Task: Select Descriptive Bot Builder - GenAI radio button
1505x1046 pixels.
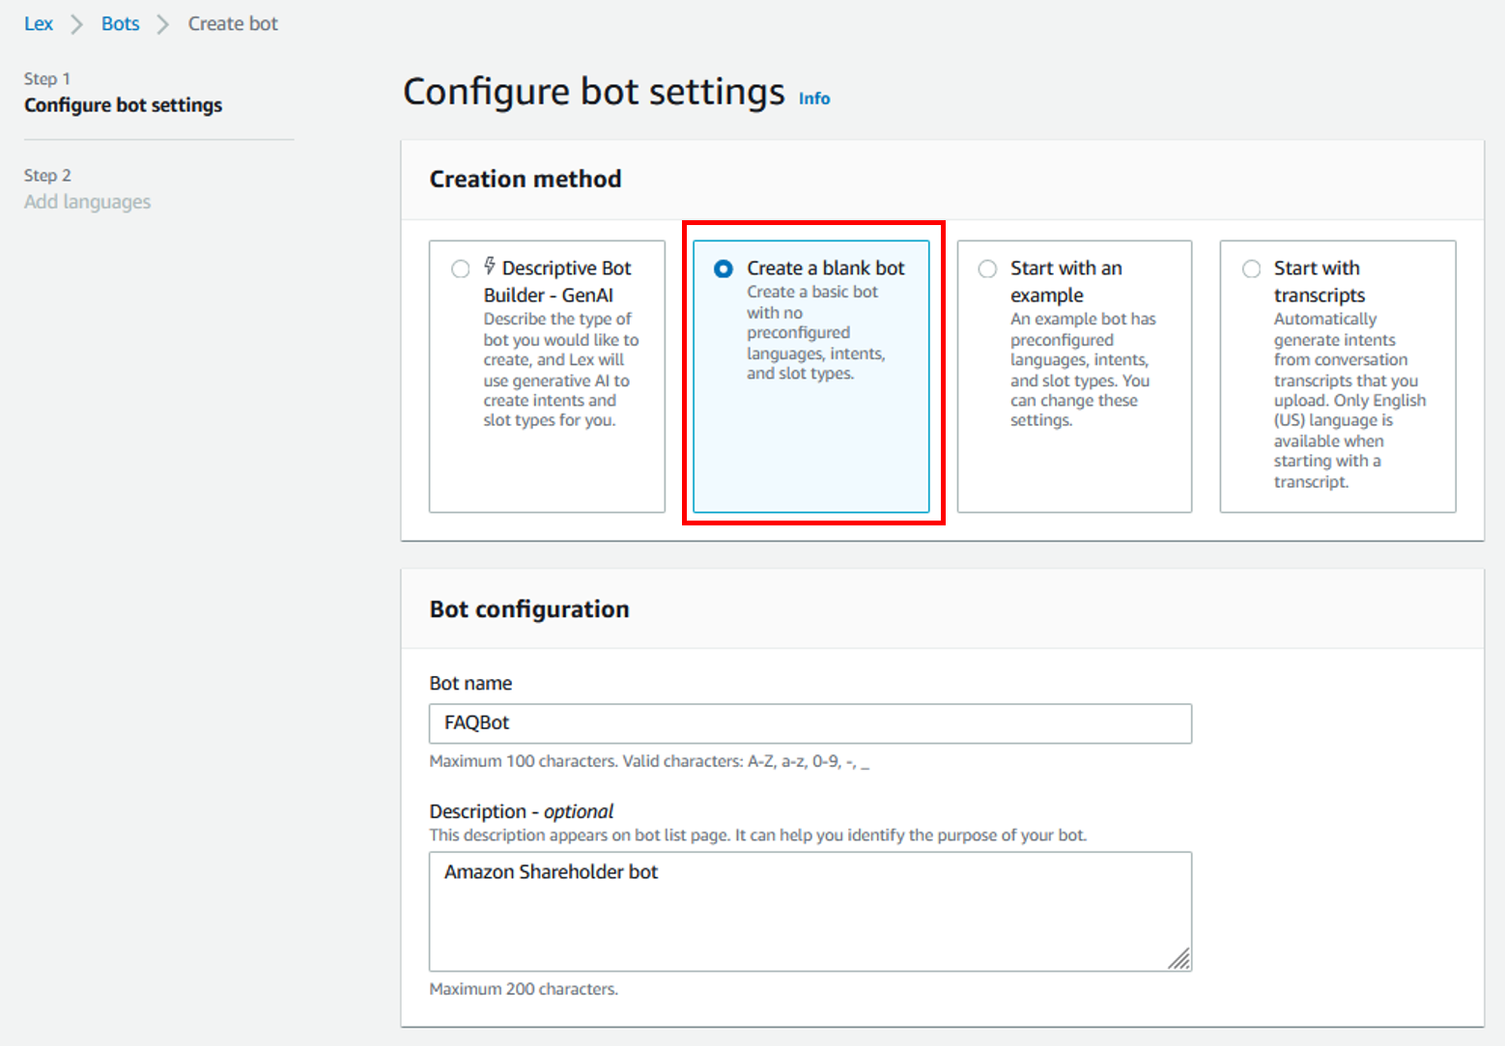Action: (461, 269)
